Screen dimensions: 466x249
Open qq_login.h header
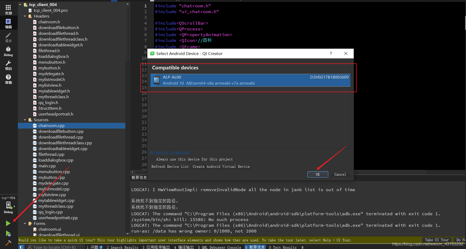click(48, 103)
